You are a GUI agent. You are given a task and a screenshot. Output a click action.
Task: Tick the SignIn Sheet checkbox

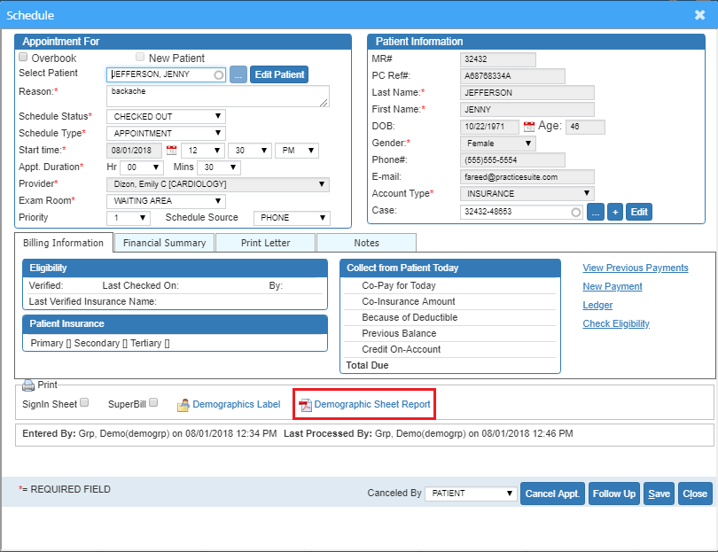84,402
